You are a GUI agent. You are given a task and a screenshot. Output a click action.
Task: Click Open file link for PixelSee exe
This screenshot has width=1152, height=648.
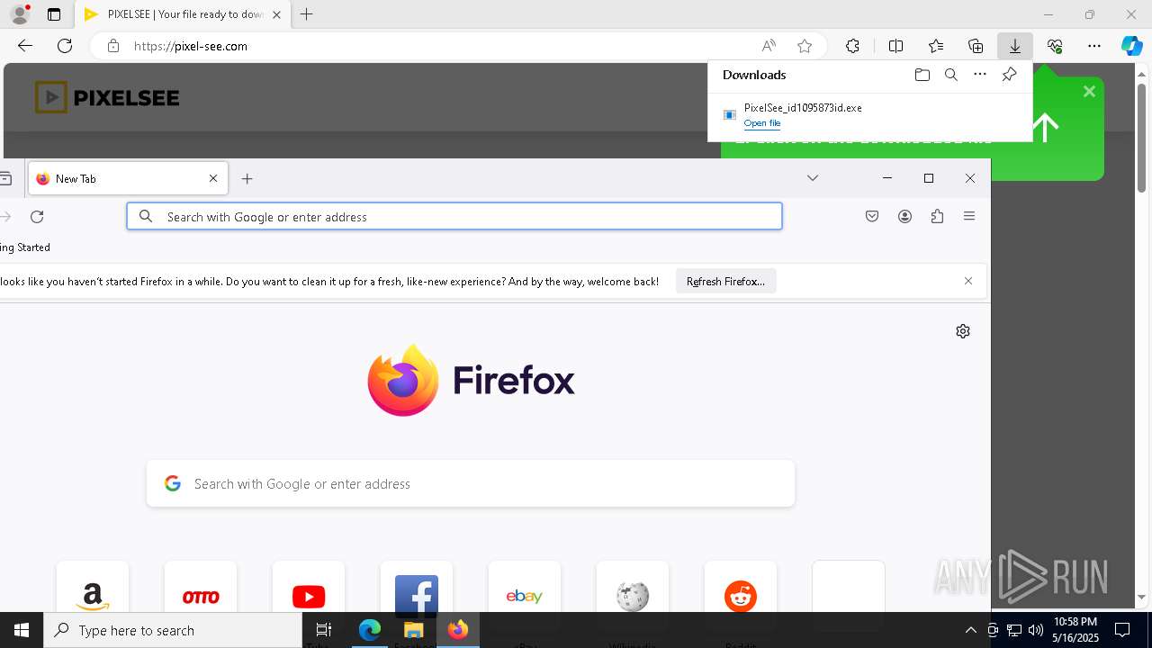point(762,123)
